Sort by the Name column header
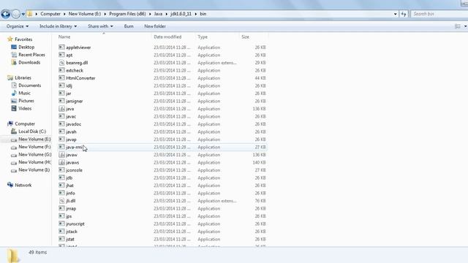468x263 pixels. 64,37
